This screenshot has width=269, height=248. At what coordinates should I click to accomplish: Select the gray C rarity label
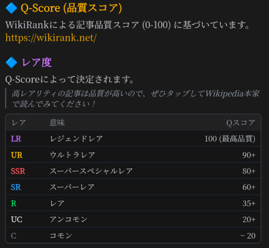(14, 236)
